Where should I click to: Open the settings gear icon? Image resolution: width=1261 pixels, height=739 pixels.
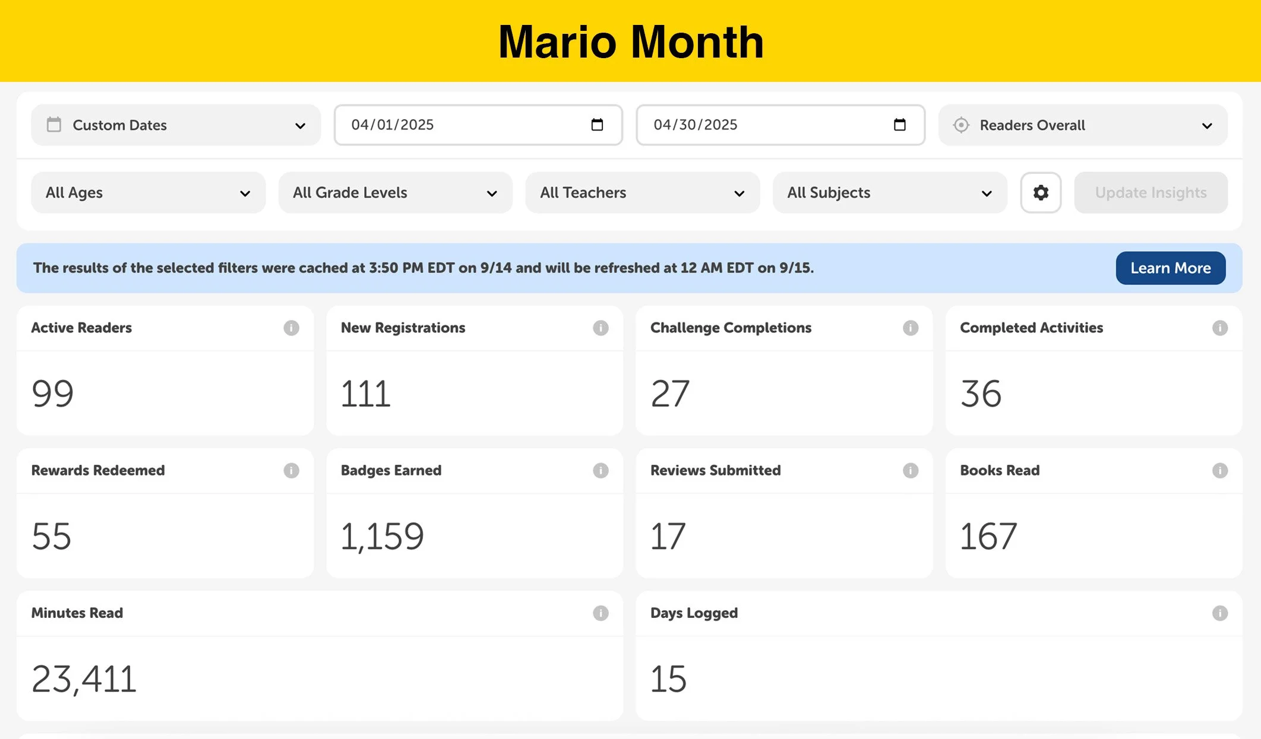[x=1041, y=192]
